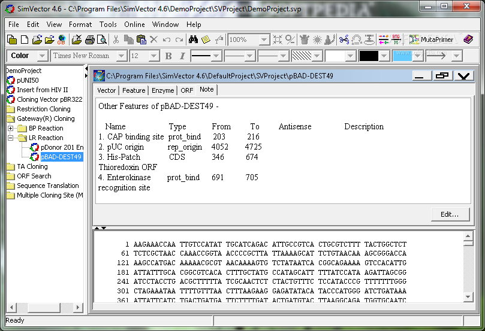485x331 pixels.
Task: Click the Redo arrow icon
Action: (x=179, y=40)
